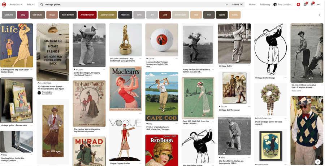Select the Cards filter chip
This screenshot has height=166, width=325.
pyautogui.click(x=235, y=15)
